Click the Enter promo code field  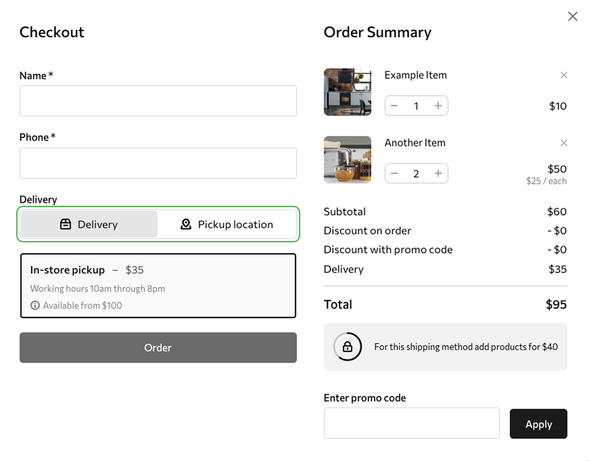(411, 423)
